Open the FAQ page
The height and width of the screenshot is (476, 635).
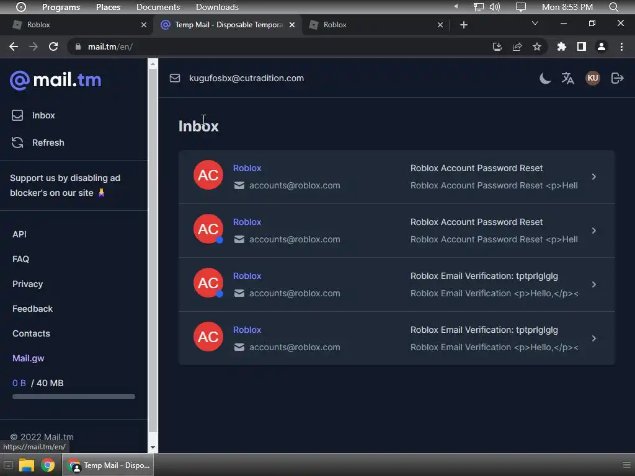coord(20,259)
